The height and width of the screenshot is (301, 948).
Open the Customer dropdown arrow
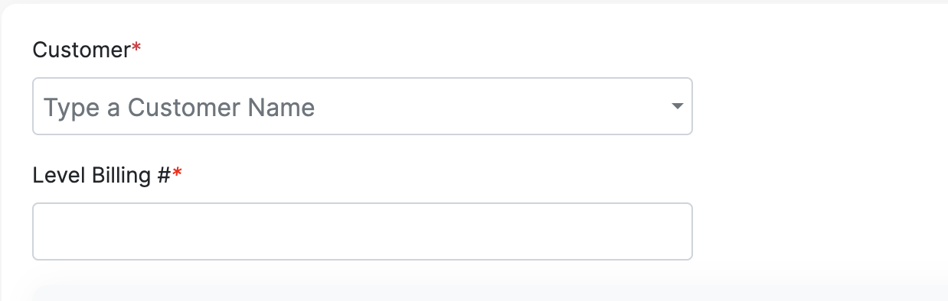point(677,106)
